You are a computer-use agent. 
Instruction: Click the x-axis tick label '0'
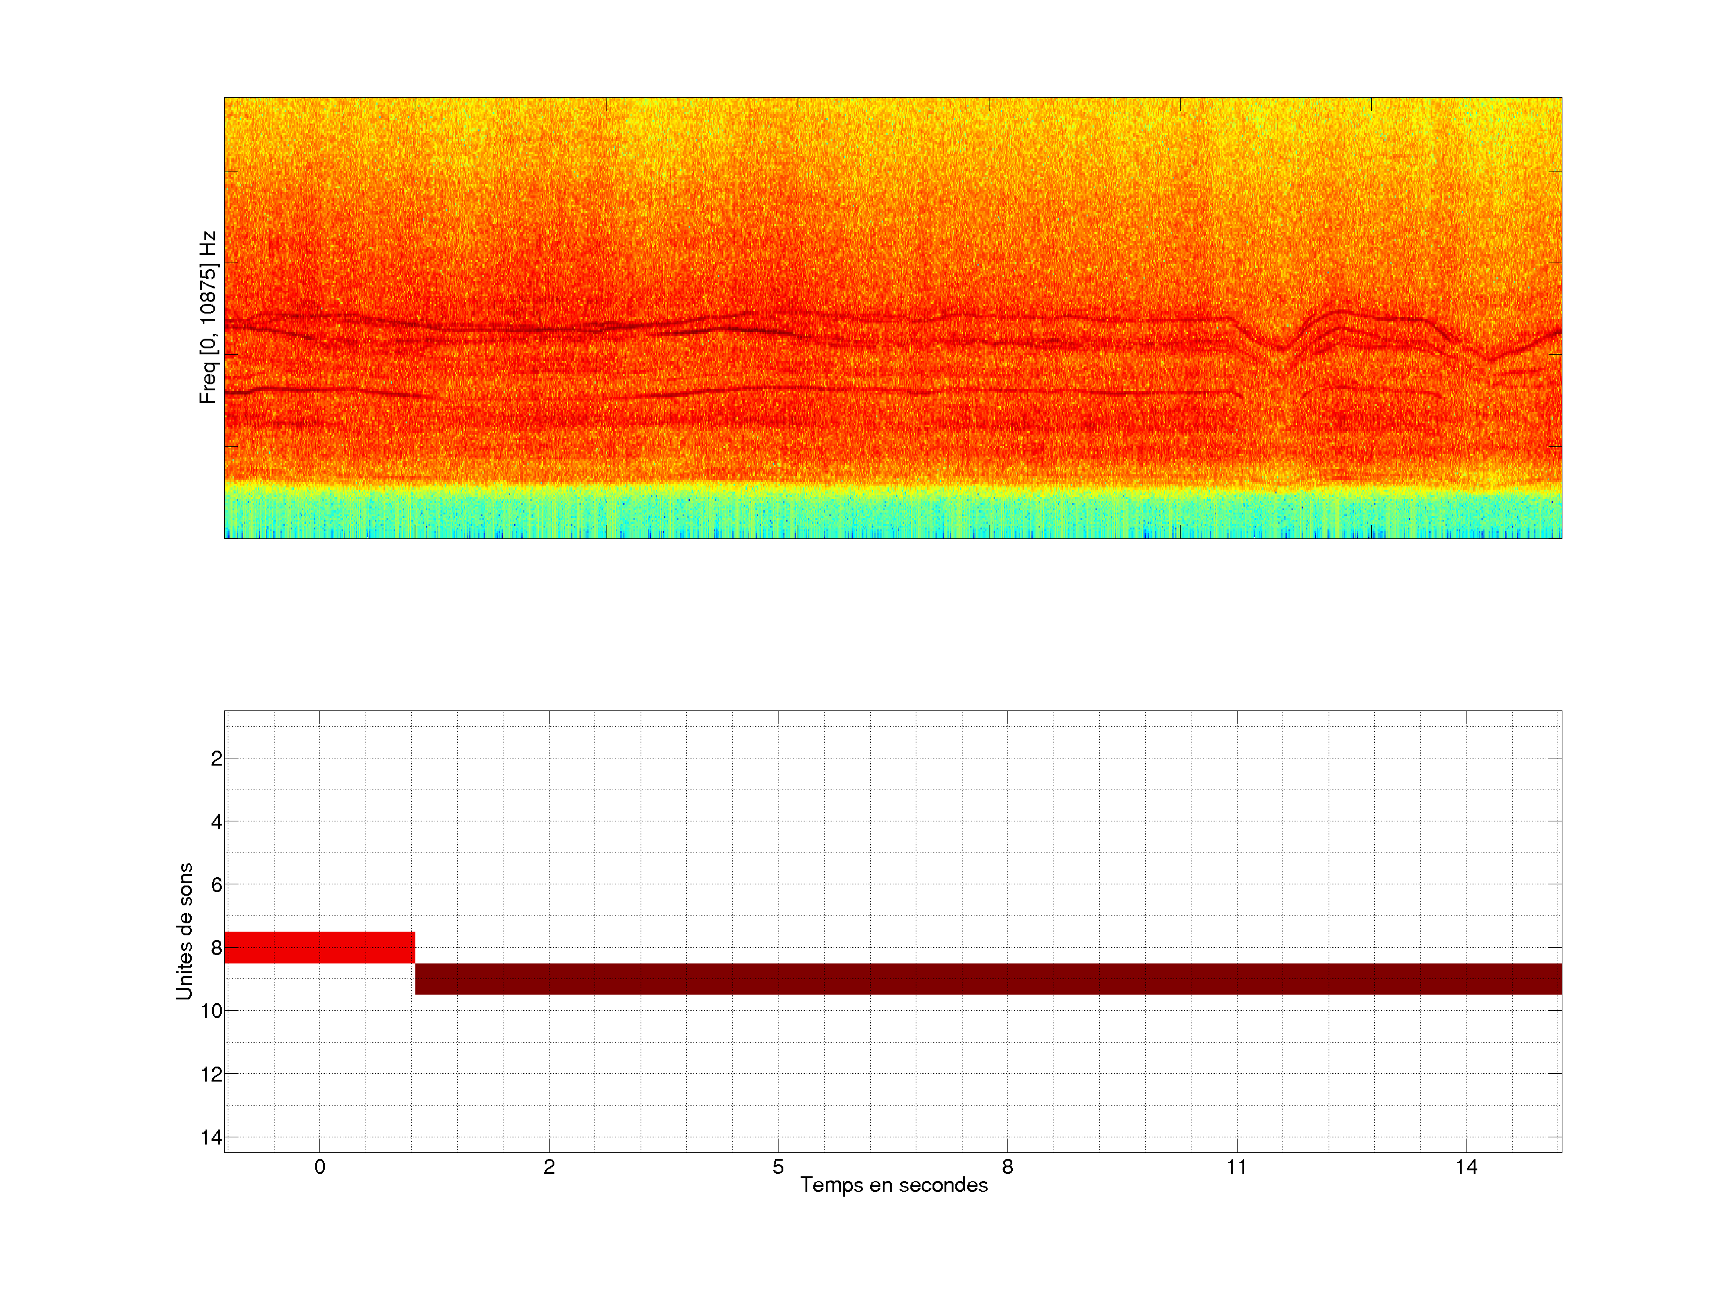pyautogui.click(x=319, y=1167)
